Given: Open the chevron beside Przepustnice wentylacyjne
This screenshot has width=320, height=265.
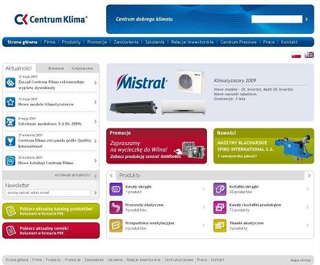Looking at the screenshot, I should pyautogui.click(x=203, y=226).
